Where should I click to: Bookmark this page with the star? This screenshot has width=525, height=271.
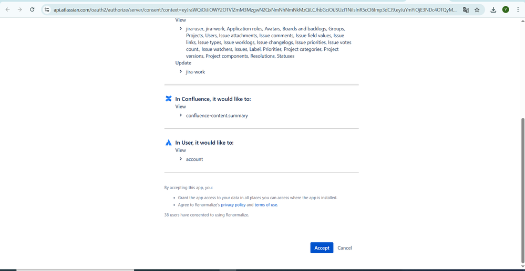click(x=477, y=9)
